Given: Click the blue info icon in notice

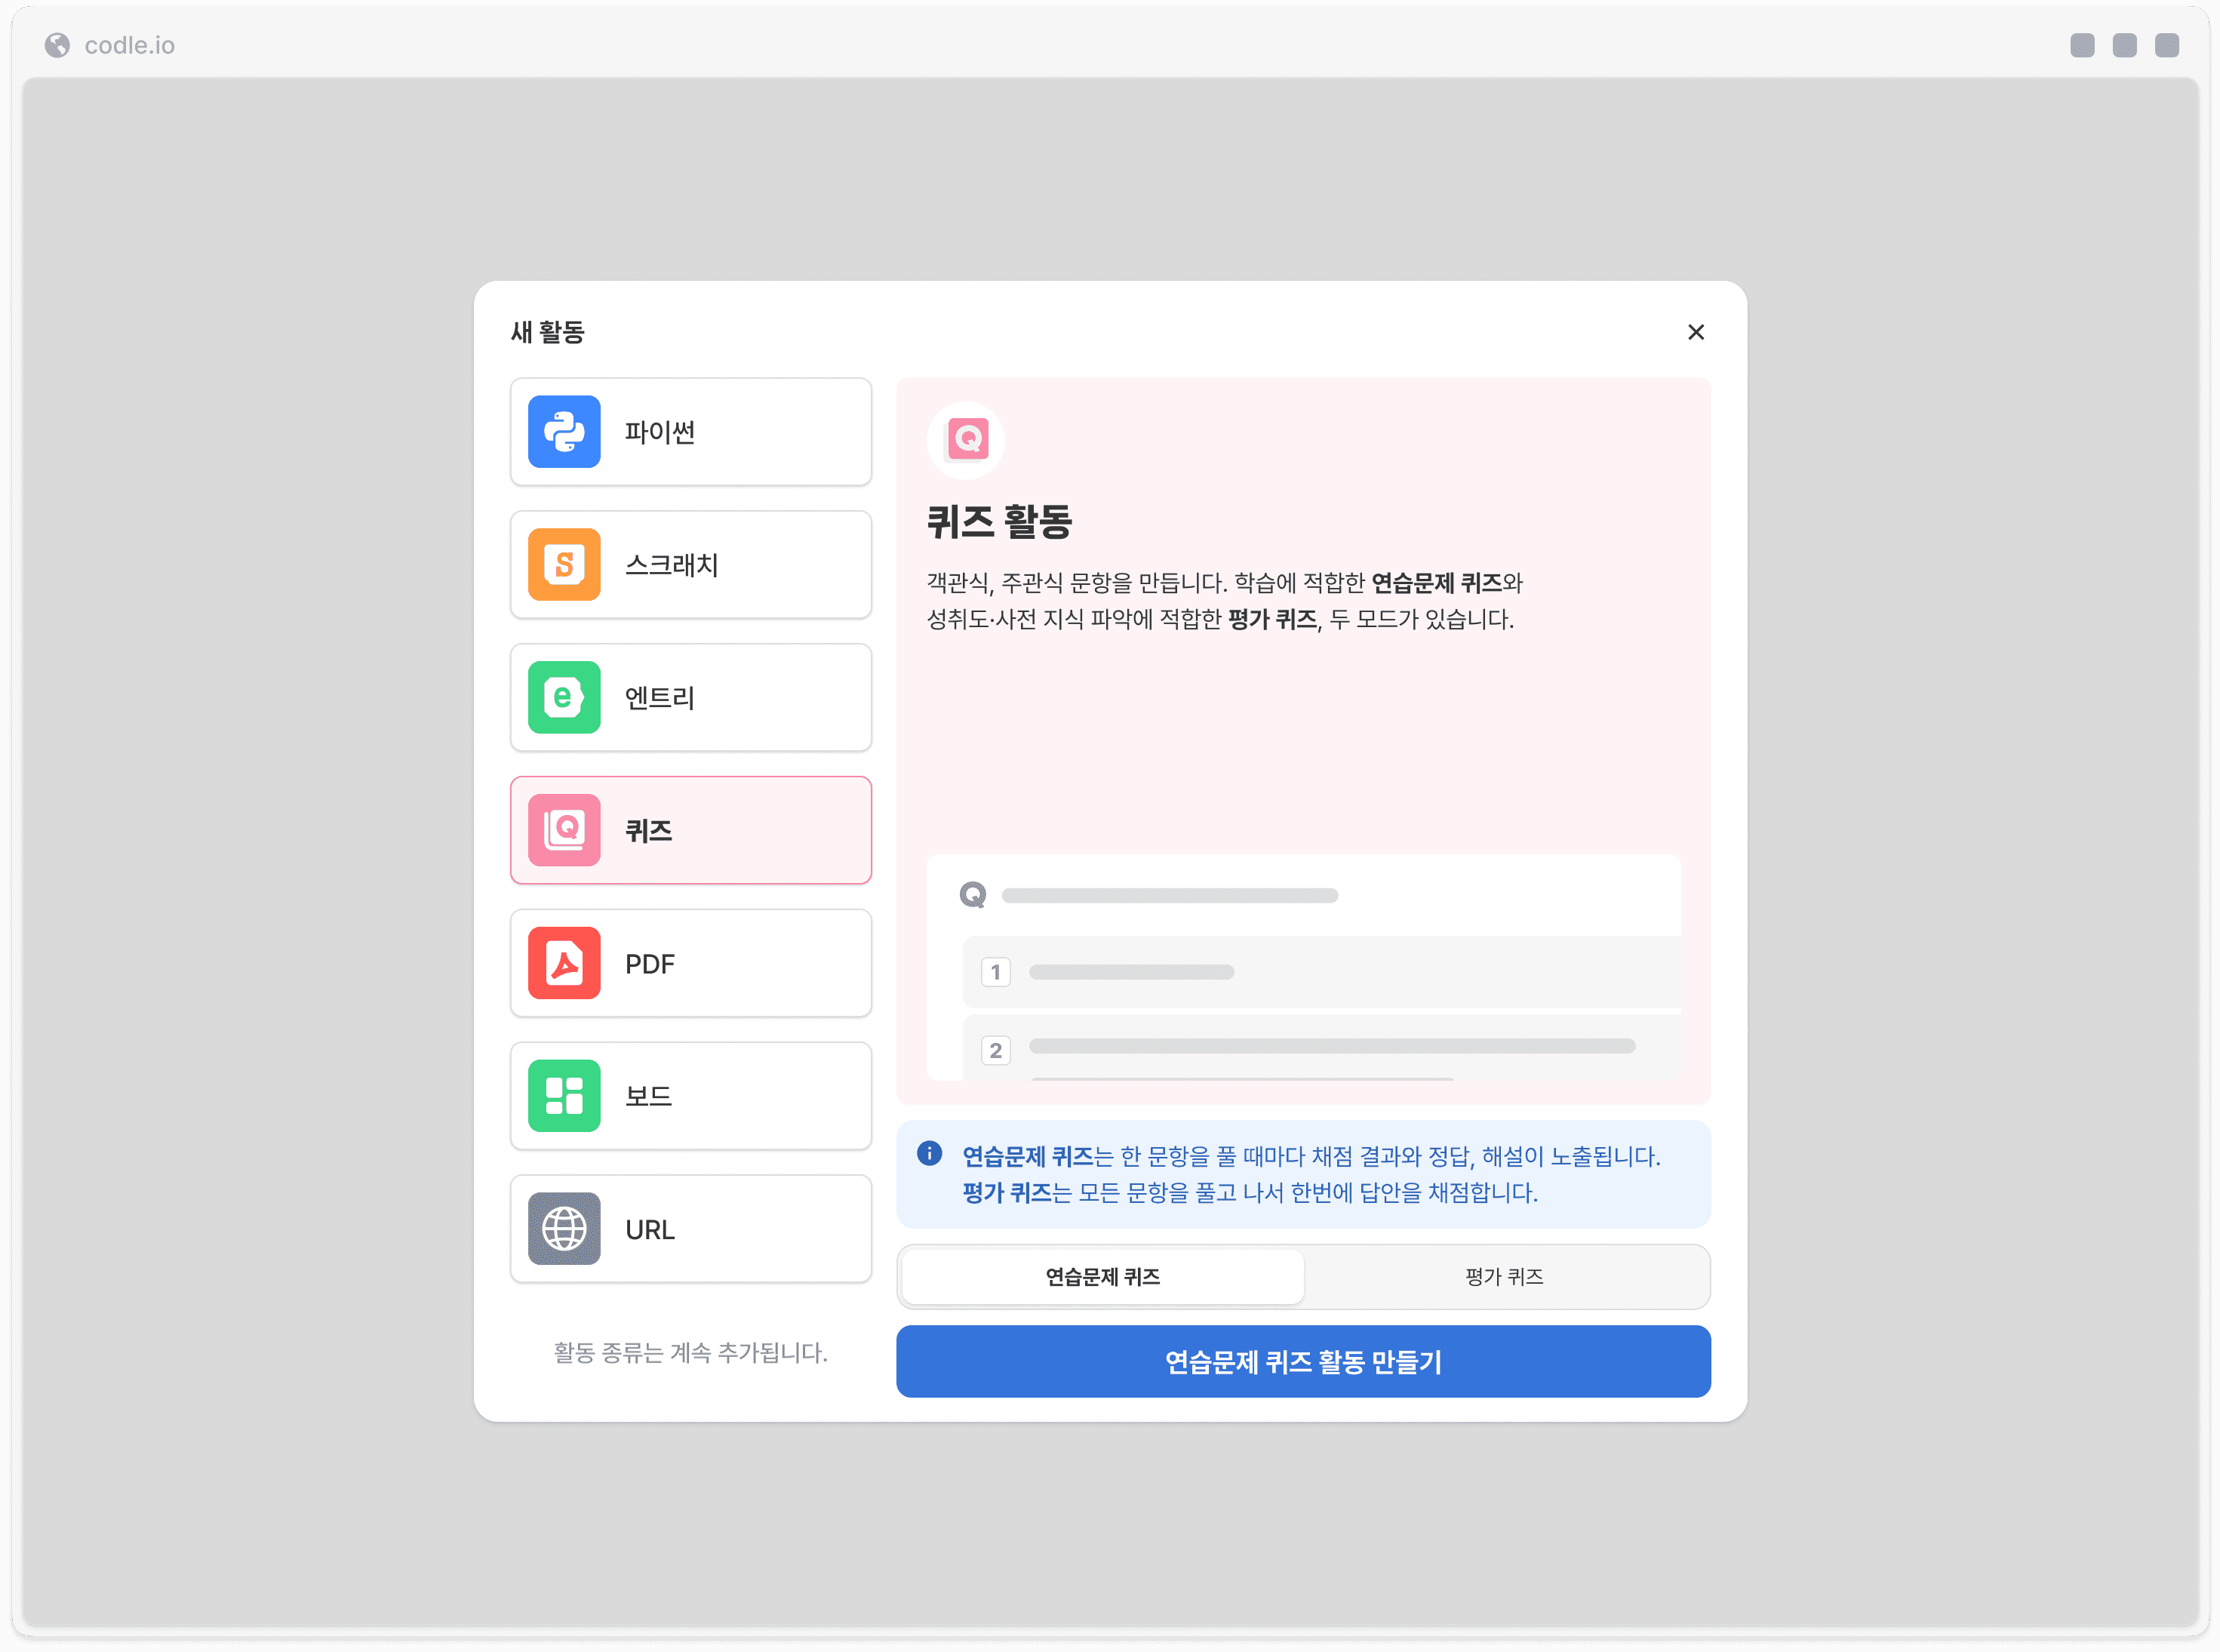Looking at the screenshot, I should click(929, 1154).
